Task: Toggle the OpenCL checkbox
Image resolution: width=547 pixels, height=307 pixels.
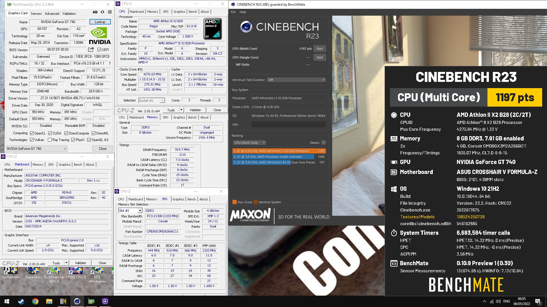Action: coord(32,133)
